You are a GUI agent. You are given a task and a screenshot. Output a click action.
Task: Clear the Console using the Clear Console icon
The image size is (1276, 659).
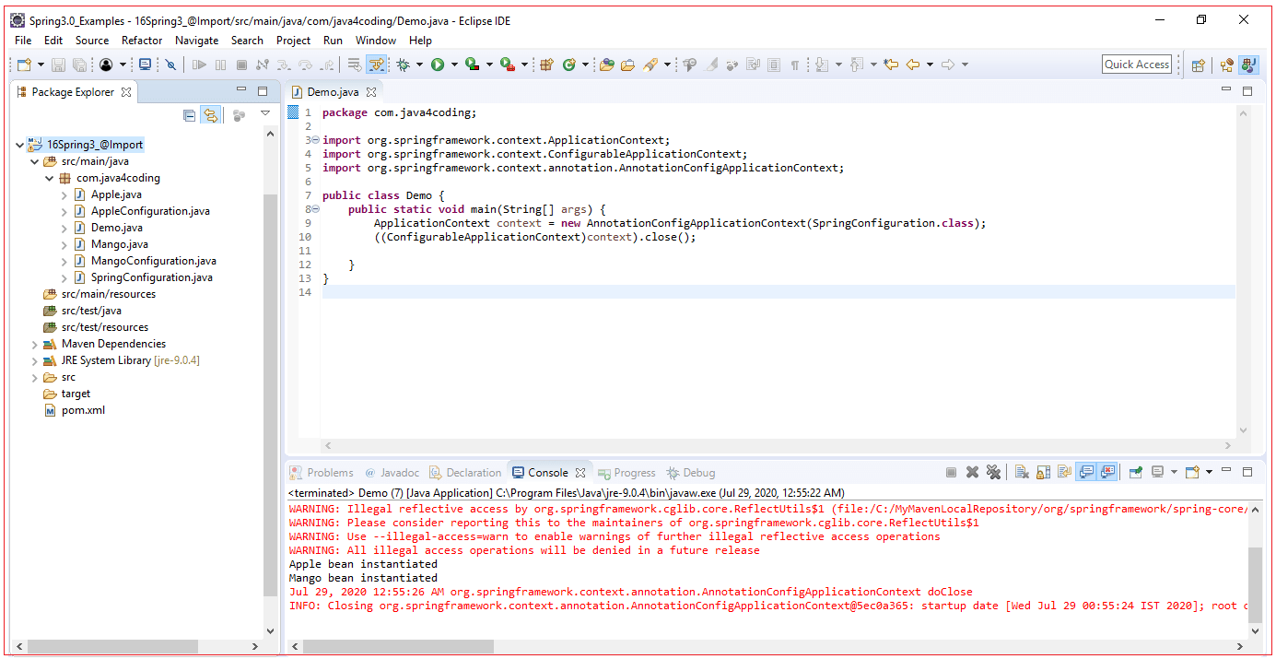(1020, 471)
